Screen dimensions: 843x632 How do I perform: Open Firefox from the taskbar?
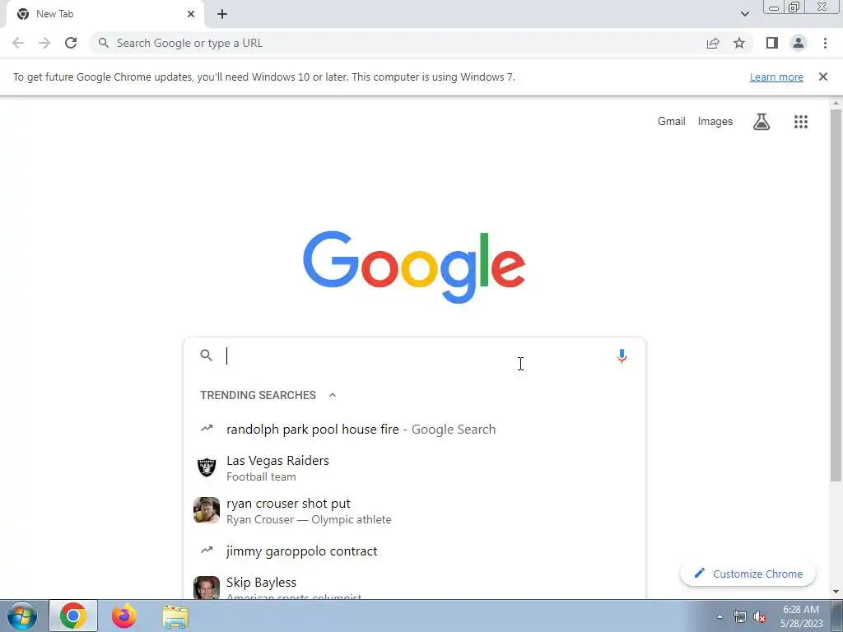(123, 616)
